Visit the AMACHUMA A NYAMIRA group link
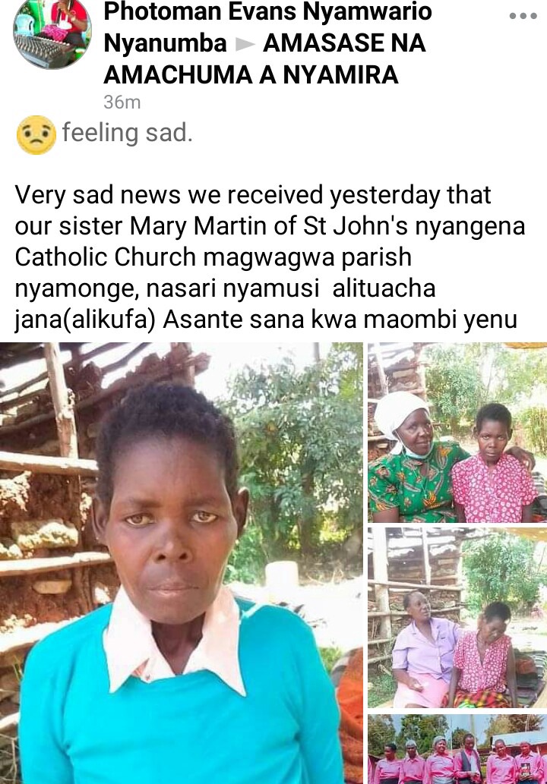 coord(251,75)
